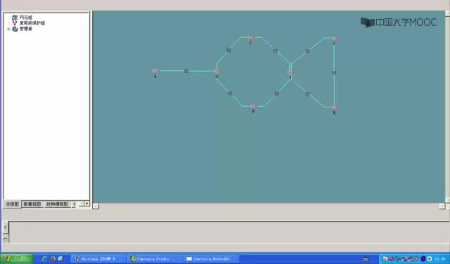
Task: Click the link marker between nodes G and E
Action: coord(335,73)
